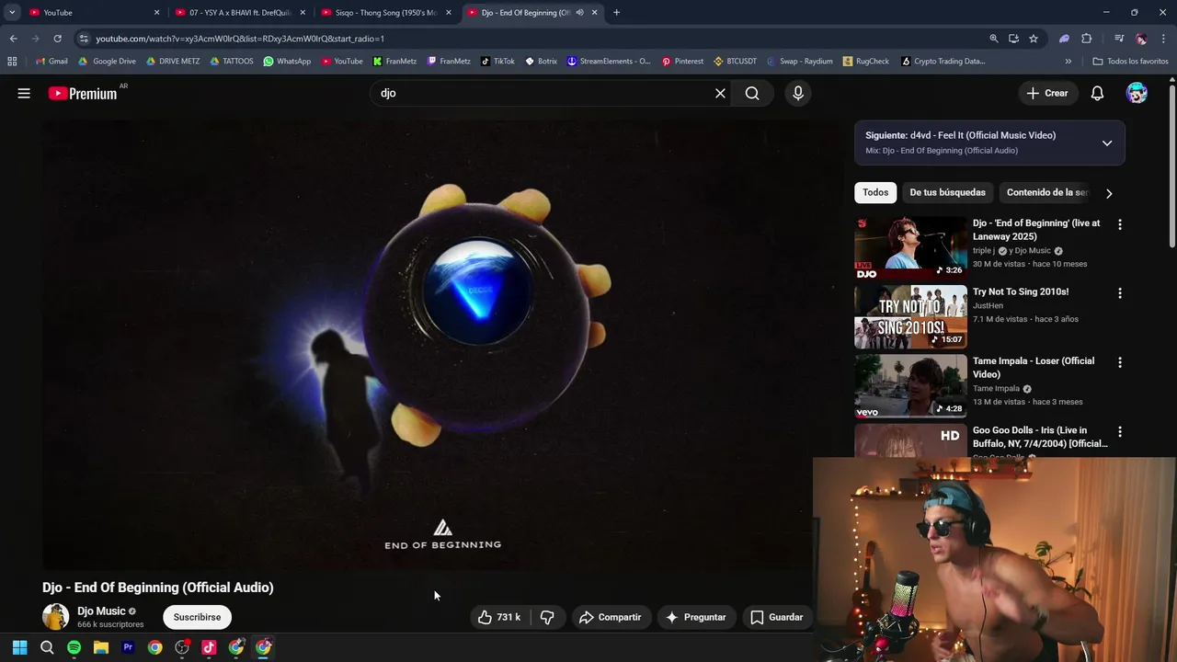Open OBS Studio from the taskbar
The height and width of the screenshot is (662, 1177).
[182, 647]
